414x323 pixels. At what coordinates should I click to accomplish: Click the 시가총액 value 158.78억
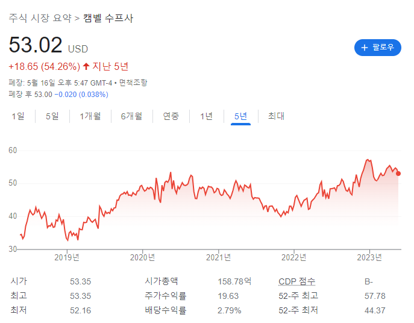234,281
